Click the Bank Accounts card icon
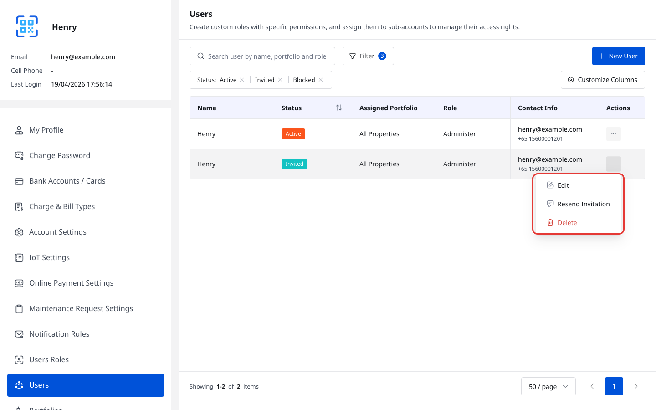 tap(19, 181)
